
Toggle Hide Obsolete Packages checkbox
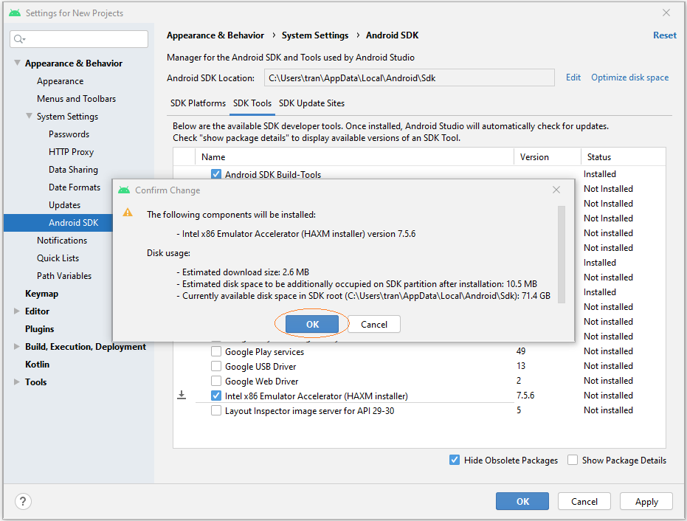tap(455, 460)
